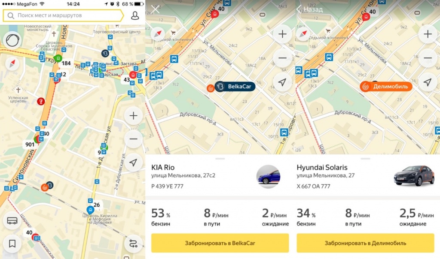Close the BelkaCar card with X
The height and width of the screenshot is (259, 440).
tap(155, 9)
